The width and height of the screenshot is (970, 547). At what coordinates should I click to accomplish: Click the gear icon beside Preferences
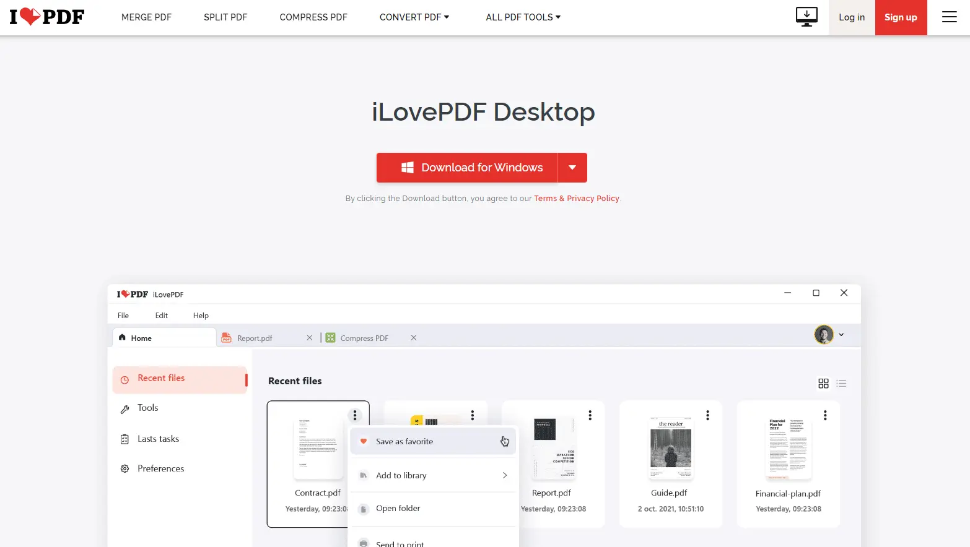125,469
